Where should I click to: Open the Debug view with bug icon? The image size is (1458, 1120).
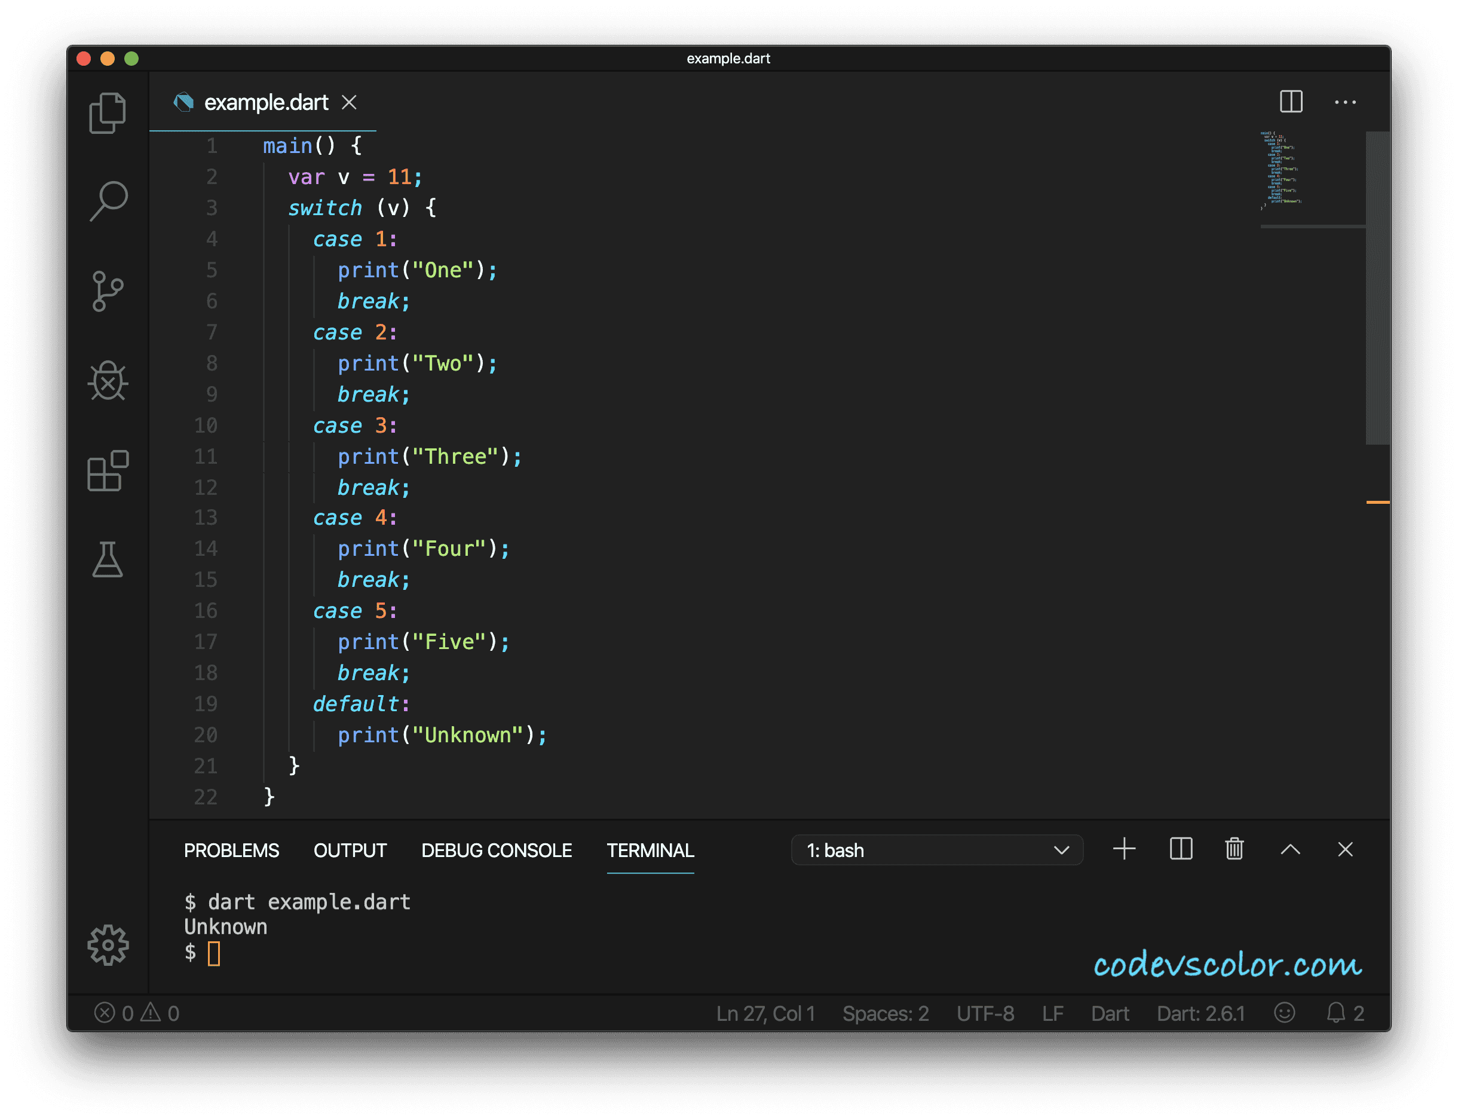(108, 381)
